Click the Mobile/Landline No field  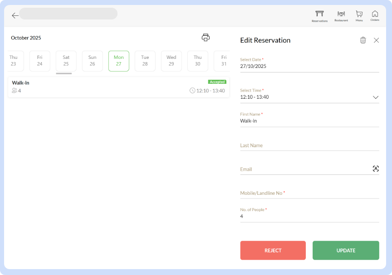(309, 193)
